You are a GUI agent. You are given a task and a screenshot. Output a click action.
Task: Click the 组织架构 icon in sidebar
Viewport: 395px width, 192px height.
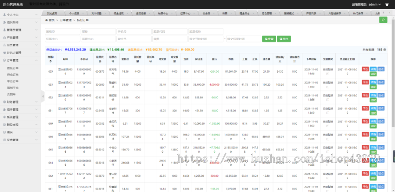pyautogui.click(x=4, y=22)
